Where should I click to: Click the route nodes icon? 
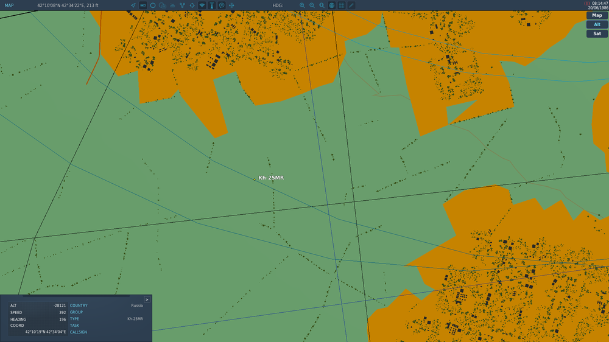coord(182,5)
